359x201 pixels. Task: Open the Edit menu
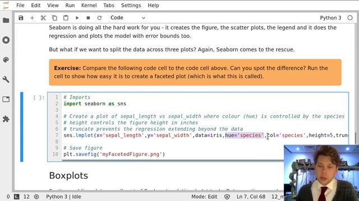click(36, 5)
